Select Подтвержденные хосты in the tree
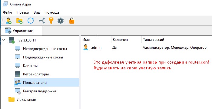 point(43,57)
